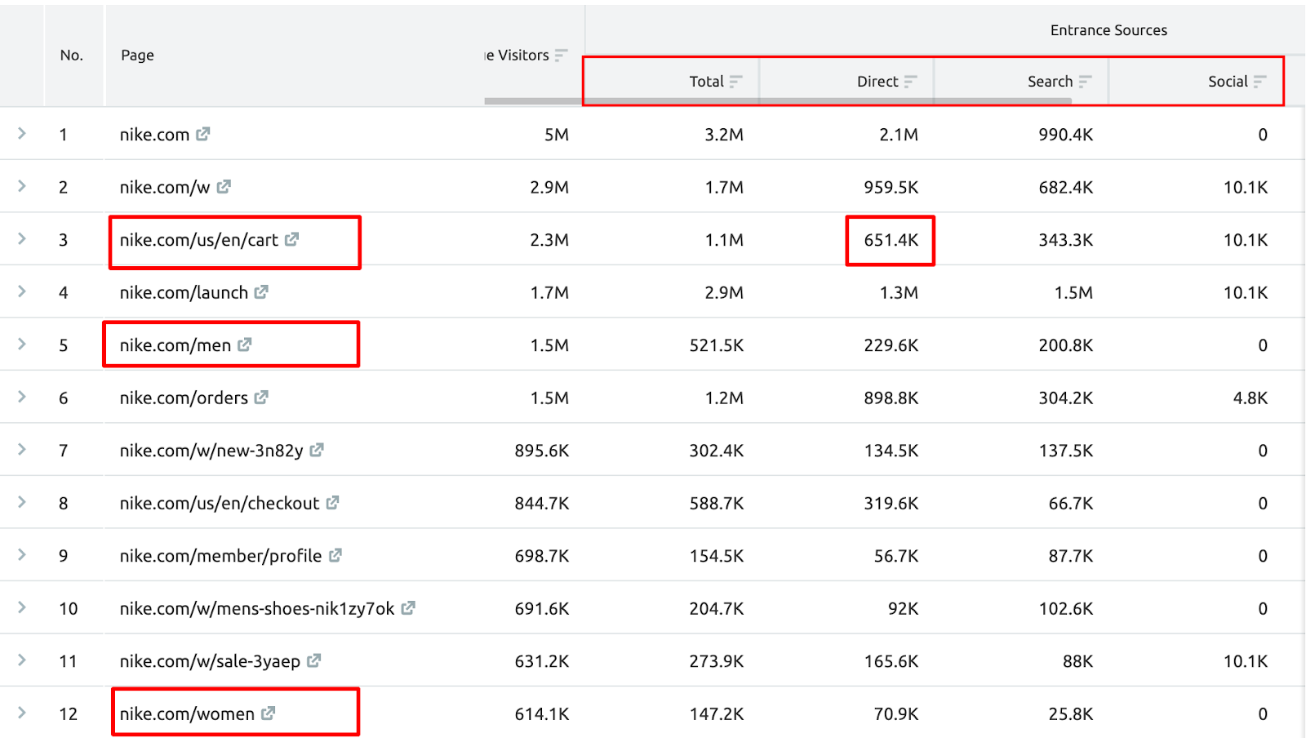1306x738 pixels.
Task: Click the Total column header
Action: pos(706,81)
